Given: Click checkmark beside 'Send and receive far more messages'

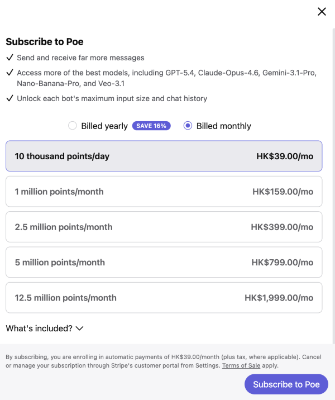Looking at the screenshot, I should pyautogui.click(x=9, y=58).
